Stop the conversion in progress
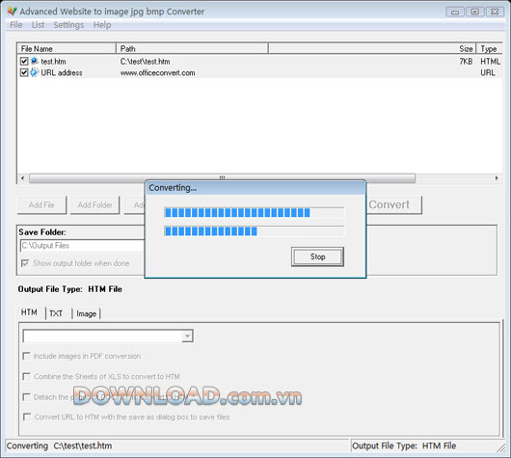Screen dimensions: 511x458 click(317, 256)
